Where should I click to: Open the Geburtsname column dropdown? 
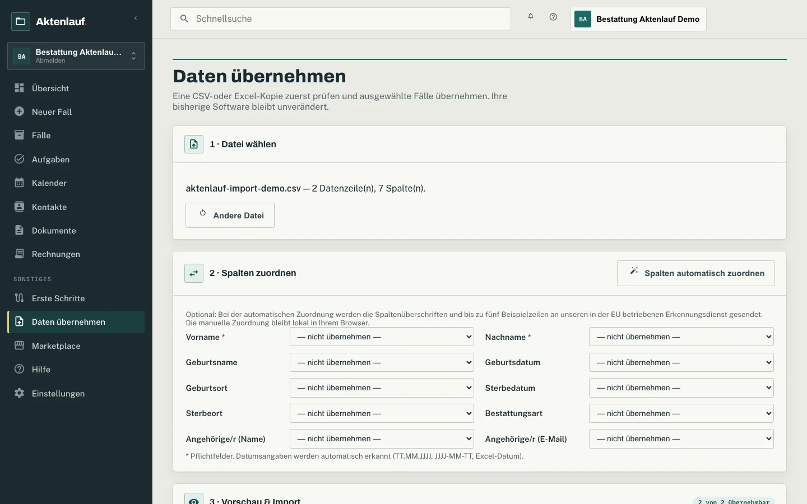coord(382,362)
